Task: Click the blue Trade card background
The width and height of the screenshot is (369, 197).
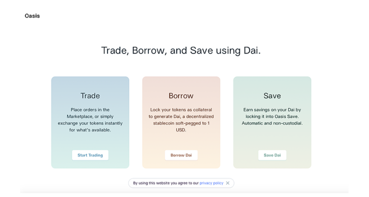Action: tap(90, 141)
